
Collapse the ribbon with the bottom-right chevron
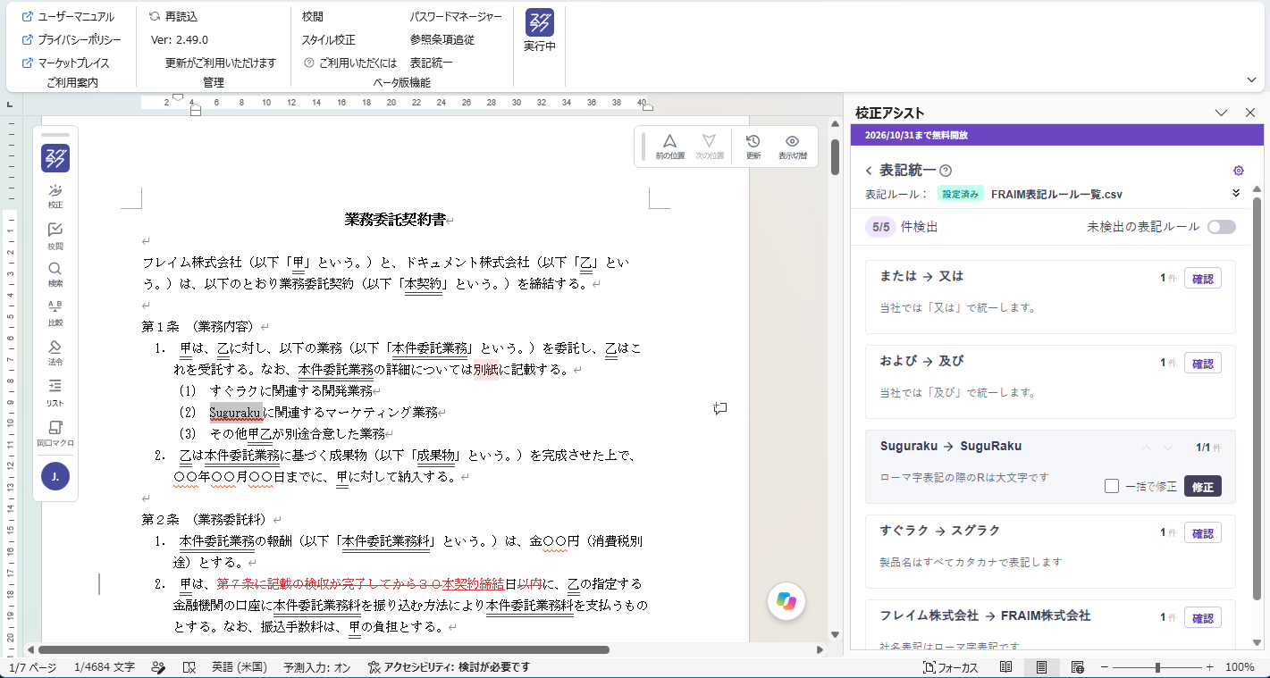point(1251,80)
